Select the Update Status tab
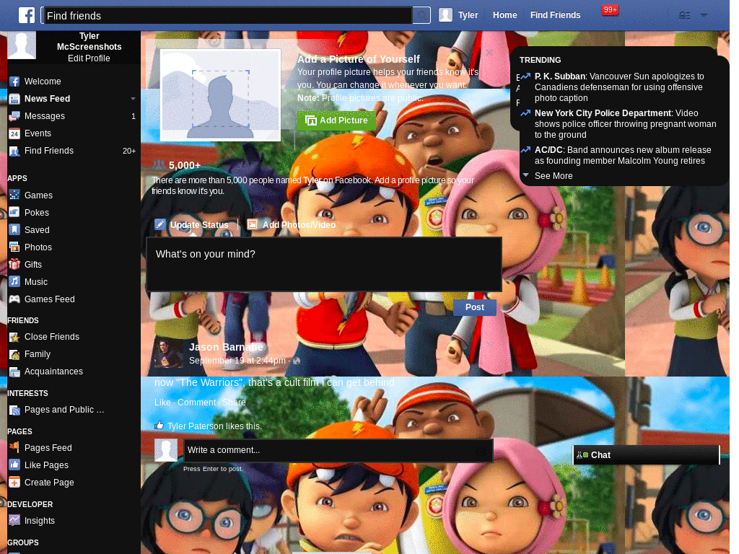 click(192, 225)
